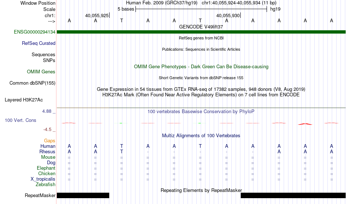Click the hg19 label next to scale bar
This screenshot has width=346, height=204.
point(275,9)
